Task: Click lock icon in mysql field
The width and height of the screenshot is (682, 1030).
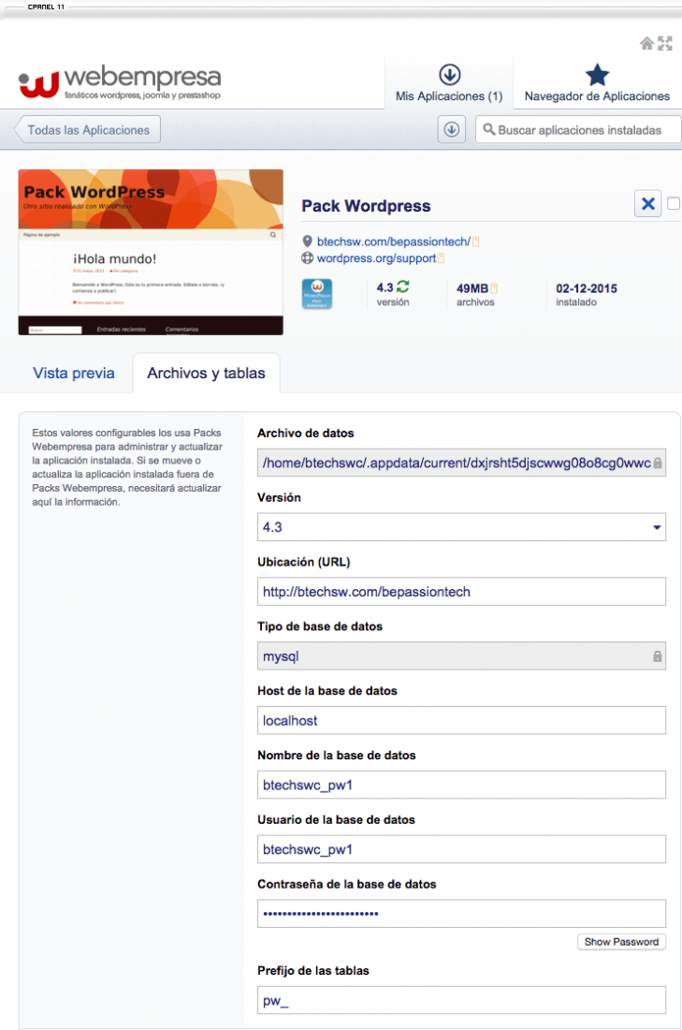Action: [x=657, y=656]
